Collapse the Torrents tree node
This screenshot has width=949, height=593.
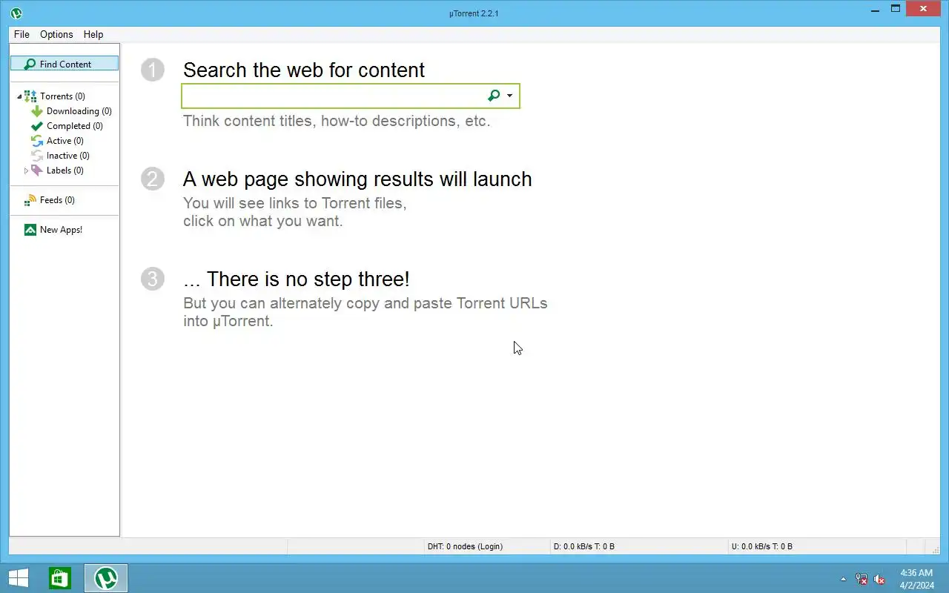19,96
